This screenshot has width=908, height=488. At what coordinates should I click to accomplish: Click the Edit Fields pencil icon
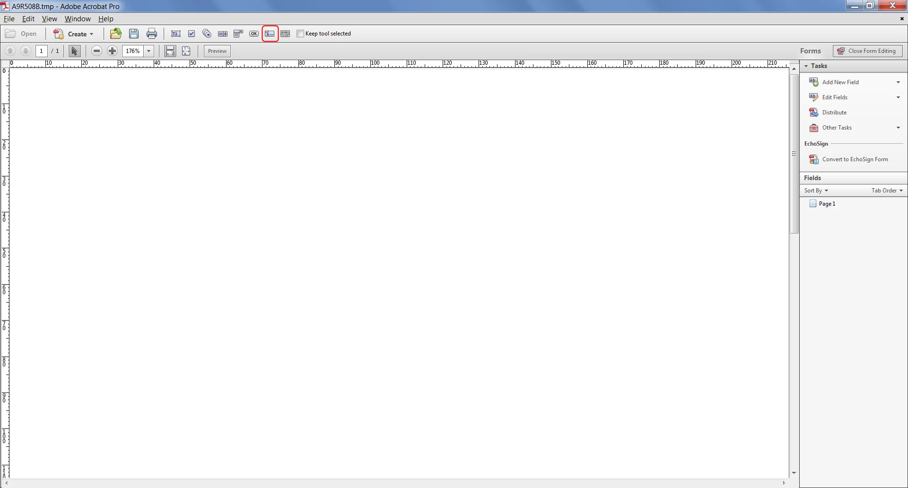tap(813, 97)
